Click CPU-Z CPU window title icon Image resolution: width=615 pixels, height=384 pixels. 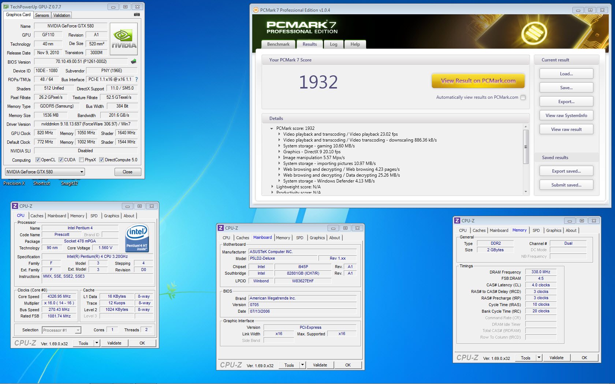click(x=15, y=206)
